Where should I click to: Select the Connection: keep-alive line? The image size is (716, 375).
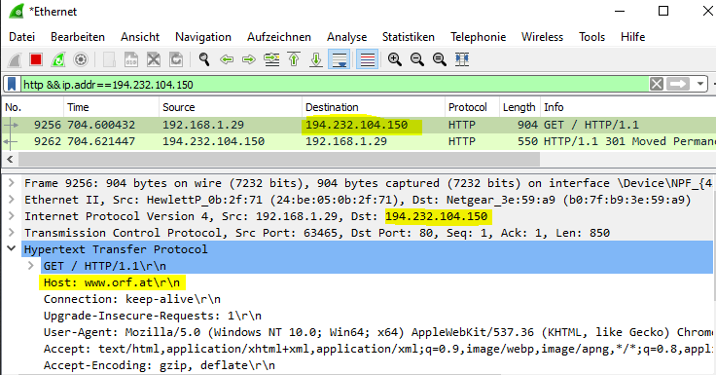(132, 299)
